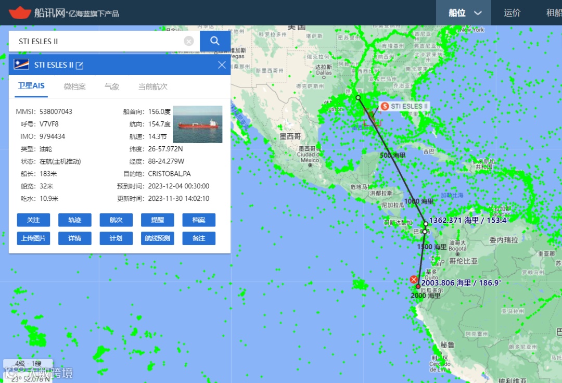Click the Marshall Islands flag icon
562x383 pixels.
(x=21, y=65)
